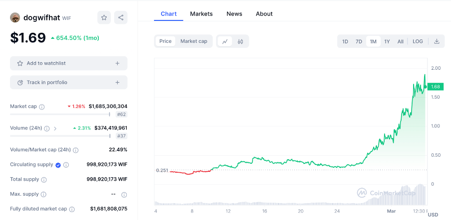Expand Track in portfolio plus sign
This screenshot has width=451, height=220.
pos(117,82)
